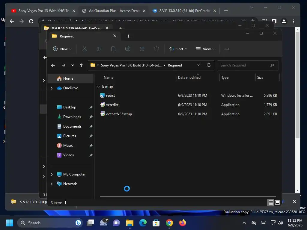The image size is (307, 230).
Task: Close the Required folder tab
Action: (115, 36)
